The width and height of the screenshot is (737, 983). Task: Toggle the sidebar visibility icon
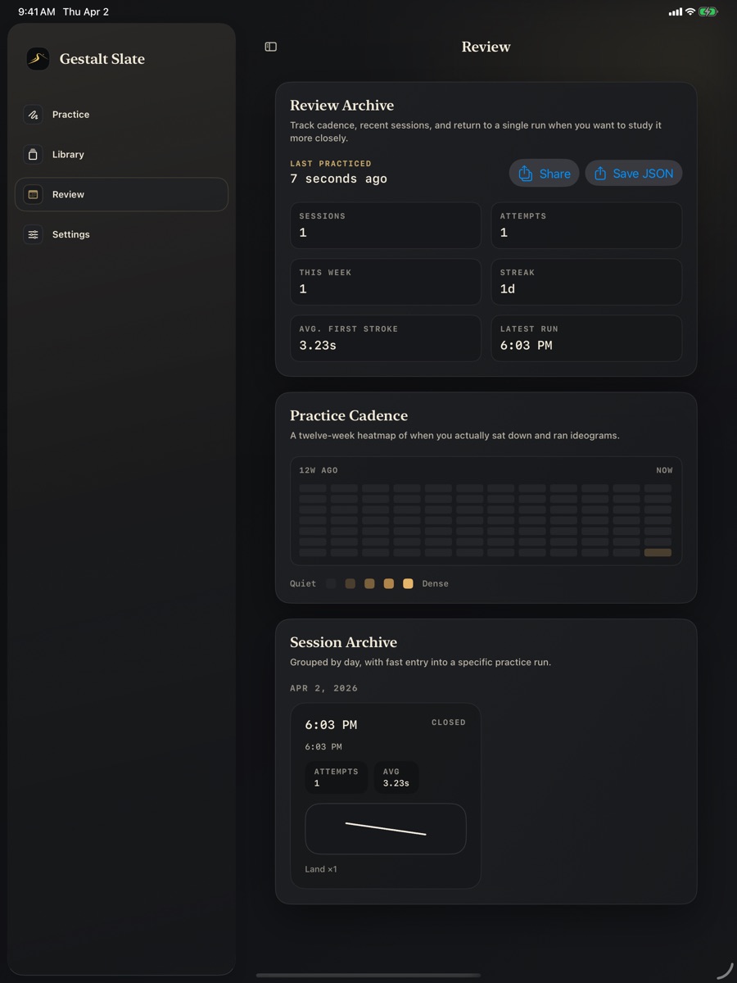(x=271, y=47)
